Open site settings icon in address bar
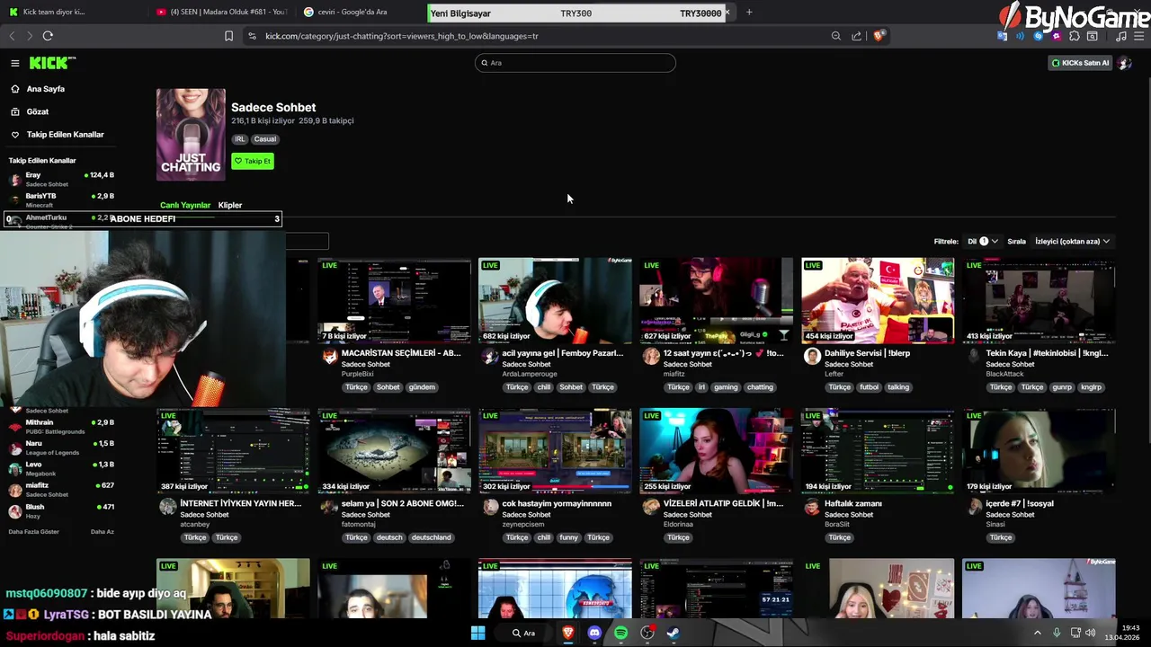The width and height of the screenshot is (1151, 647). coord(252,36)
